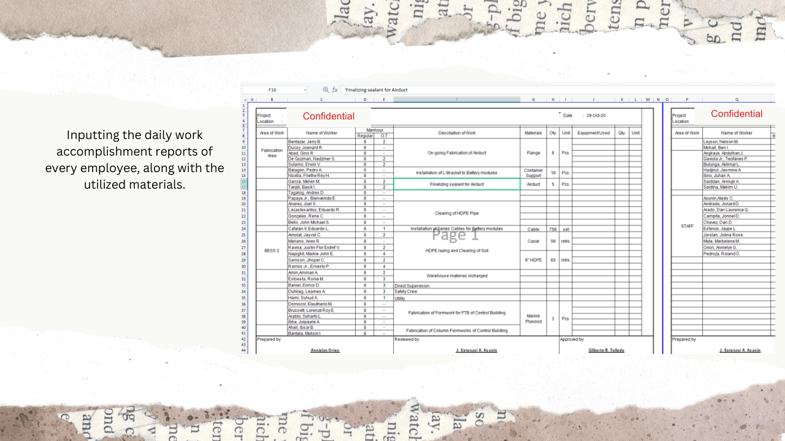The width and height of the screenshot is (785, 441).
Task: Click the 'Manhour' header cell
Action: click(375, 130)
